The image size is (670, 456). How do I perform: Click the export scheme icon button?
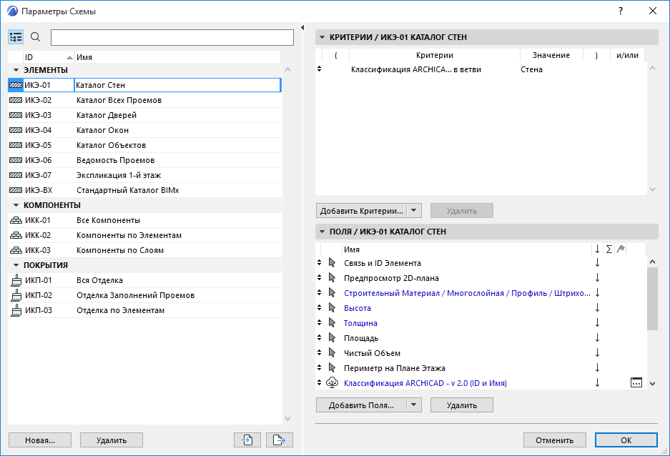[280, 440]
